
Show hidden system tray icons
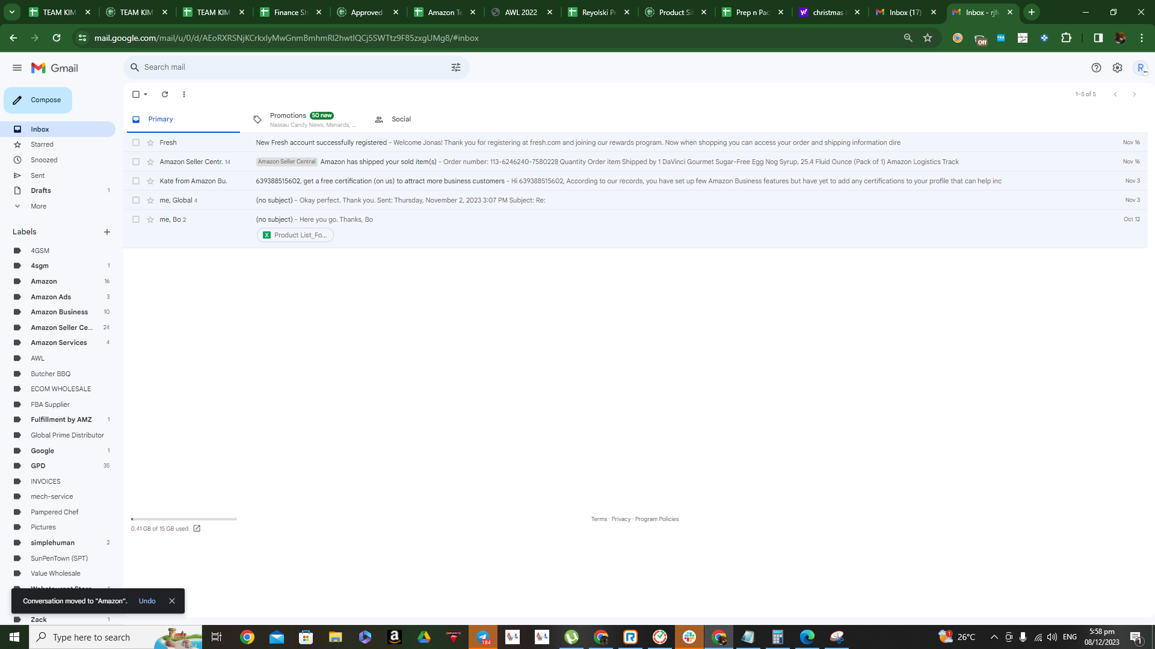[x=994, y=637]
